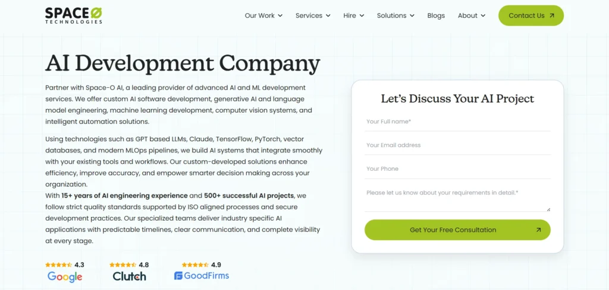Expand the Services dropdown menu

(x=313, y=15)
